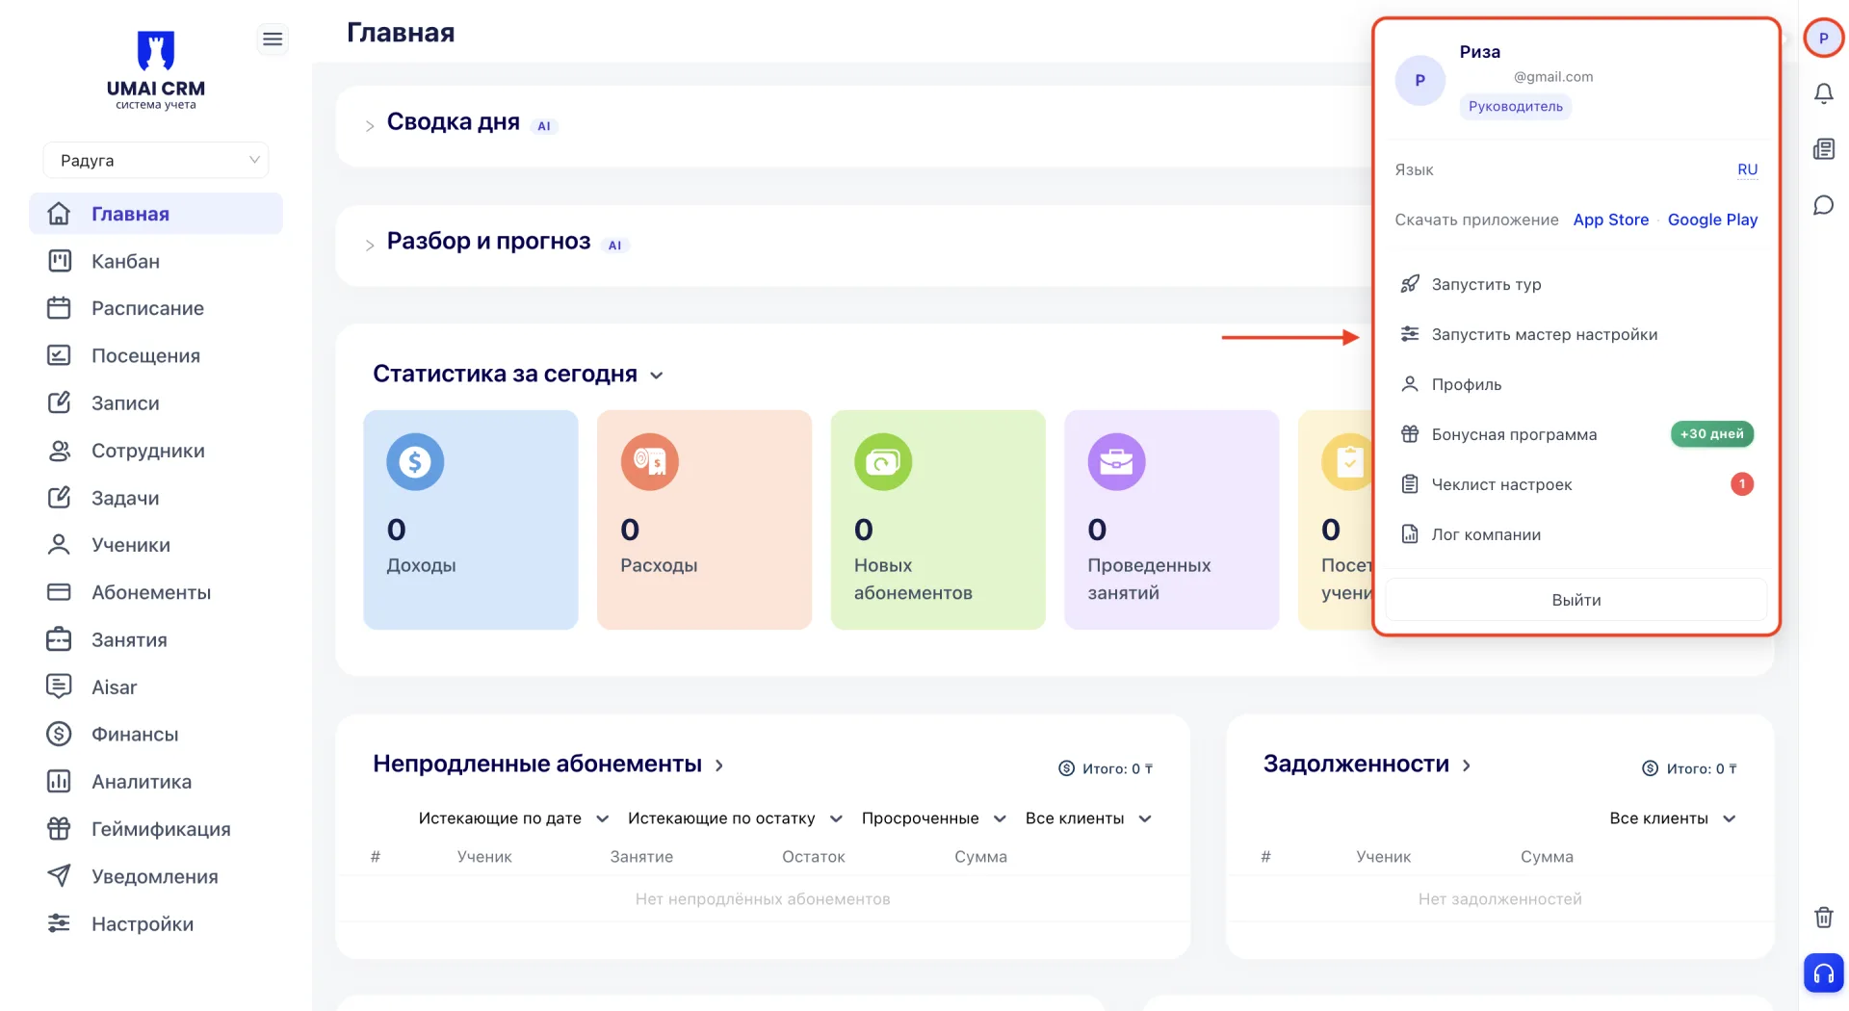Open Расписание in the sidebar
Viewport: 1849px width, 1011px height.
click(x=147, y=308)
